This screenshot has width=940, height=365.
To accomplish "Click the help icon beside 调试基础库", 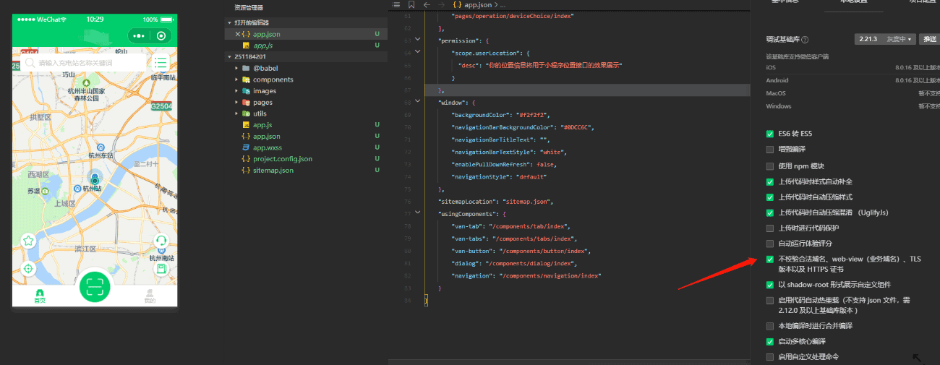I will point(805,40).
